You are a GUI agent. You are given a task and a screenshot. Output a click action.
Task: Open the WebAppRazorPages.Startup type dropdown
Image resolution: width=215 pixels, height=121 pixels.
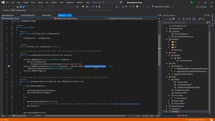coord(104,18)
